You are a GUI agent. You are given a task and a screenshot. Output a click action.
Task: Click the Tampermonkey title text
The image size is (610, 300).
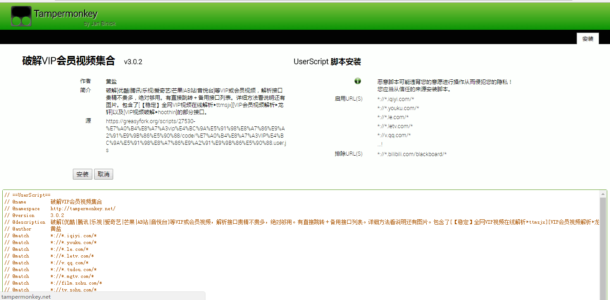point(66,14)
